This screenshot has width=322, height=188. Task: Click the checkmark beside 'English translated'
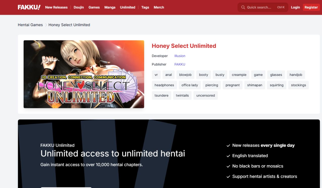(x=228, y=156)
